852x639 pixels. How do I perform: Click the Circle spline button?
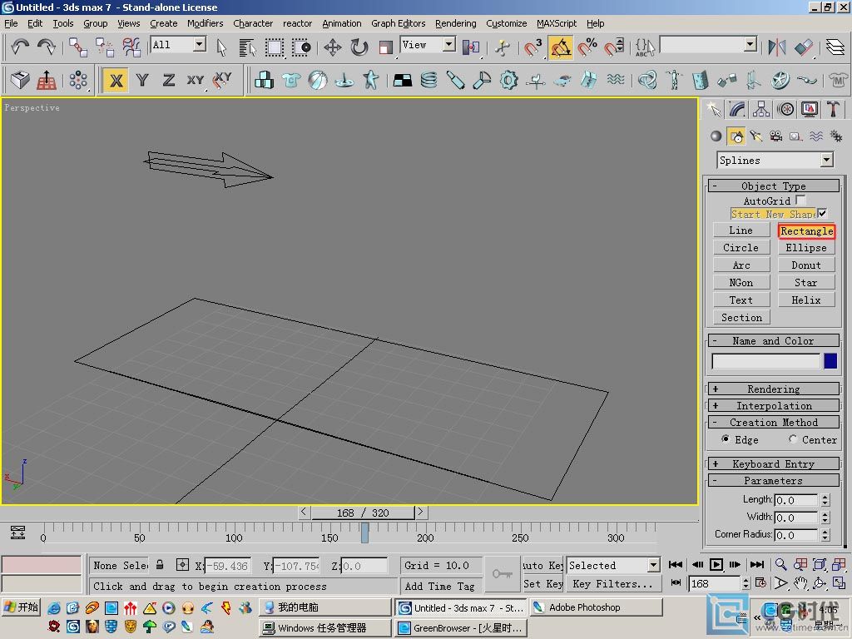point(741,248)
